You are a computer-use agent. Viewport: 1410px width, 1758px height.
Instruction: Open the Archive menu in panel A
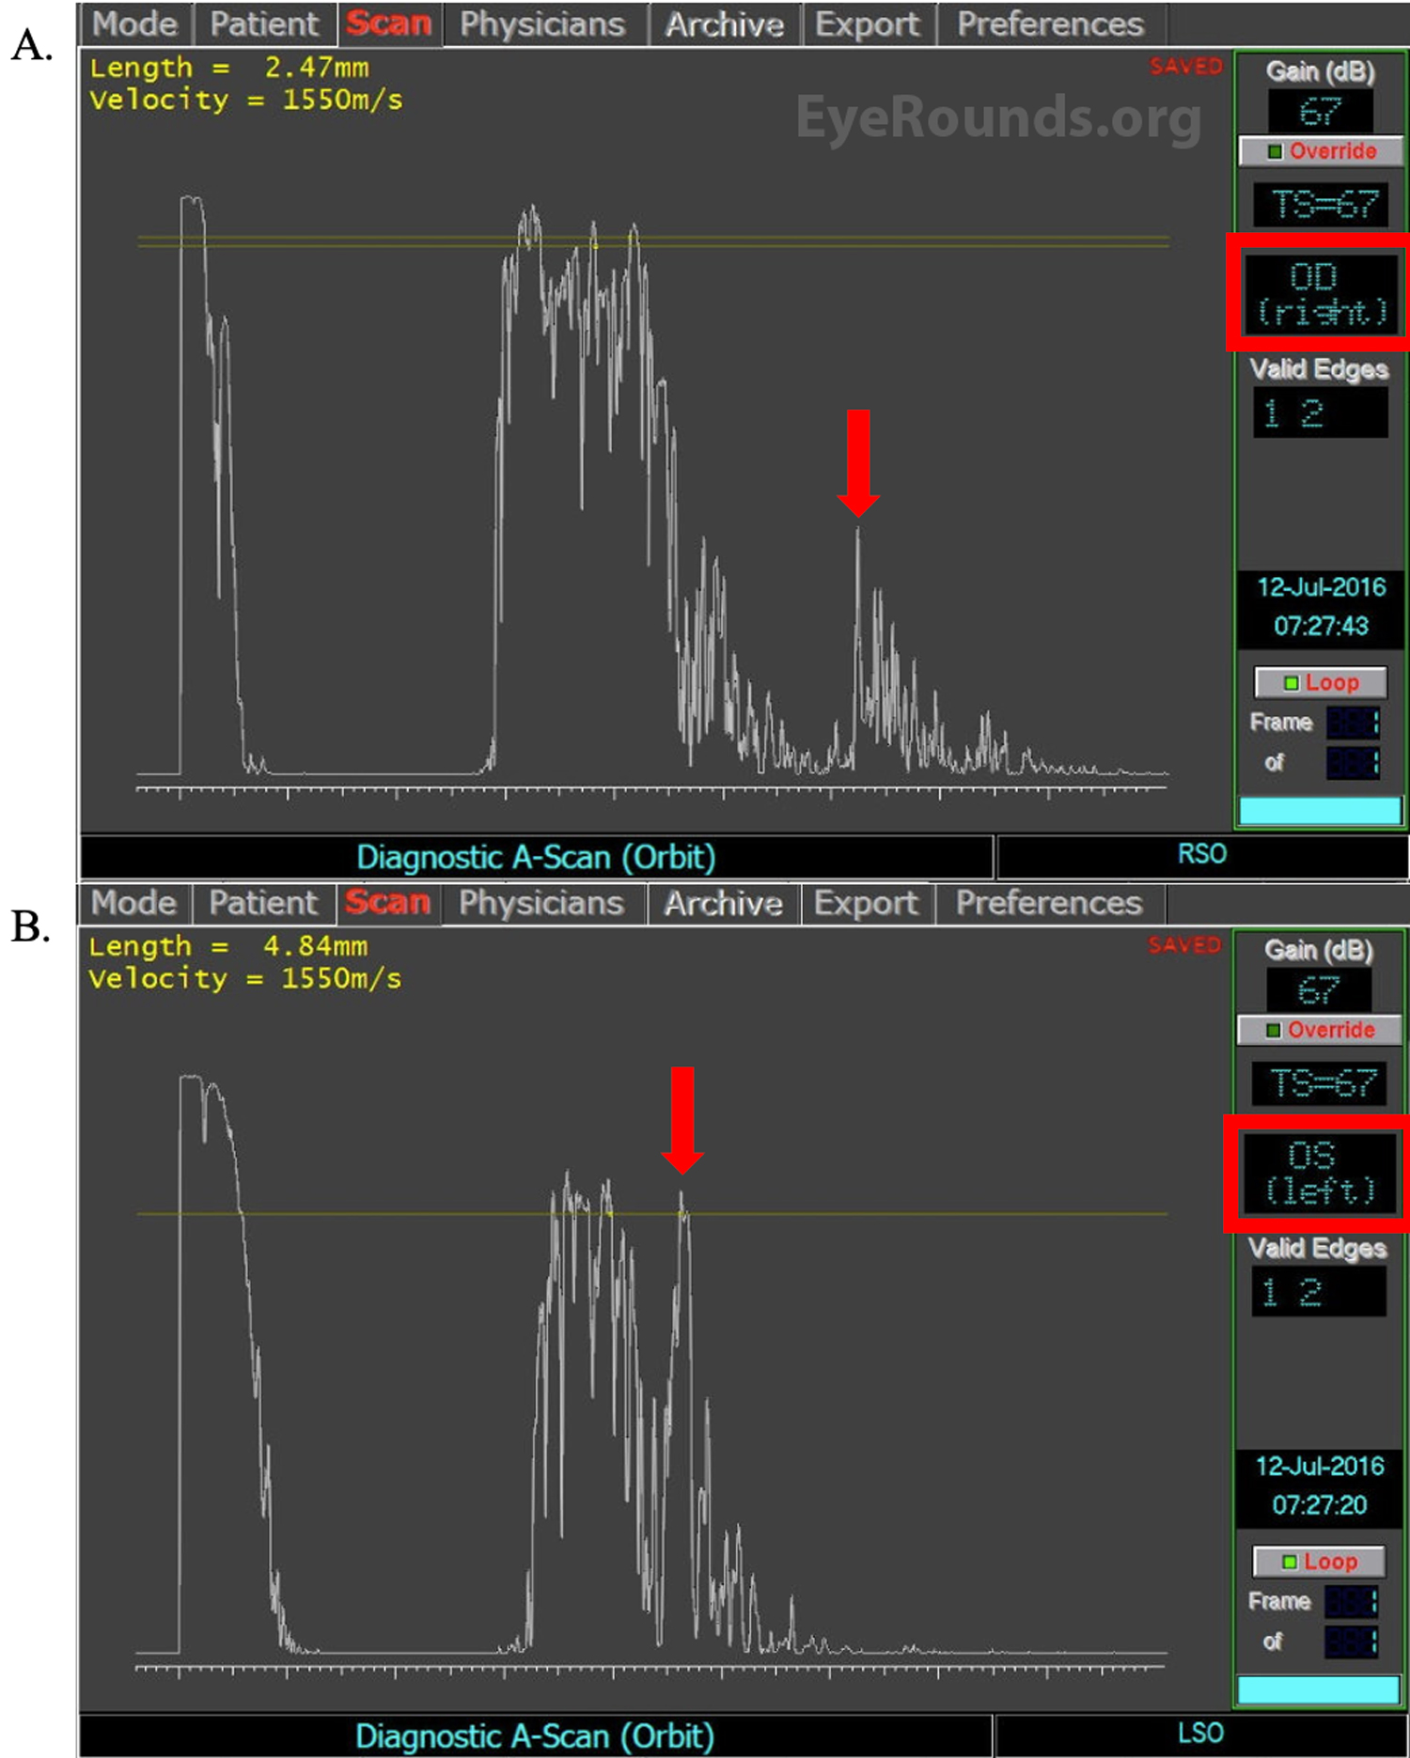(724, 24)
